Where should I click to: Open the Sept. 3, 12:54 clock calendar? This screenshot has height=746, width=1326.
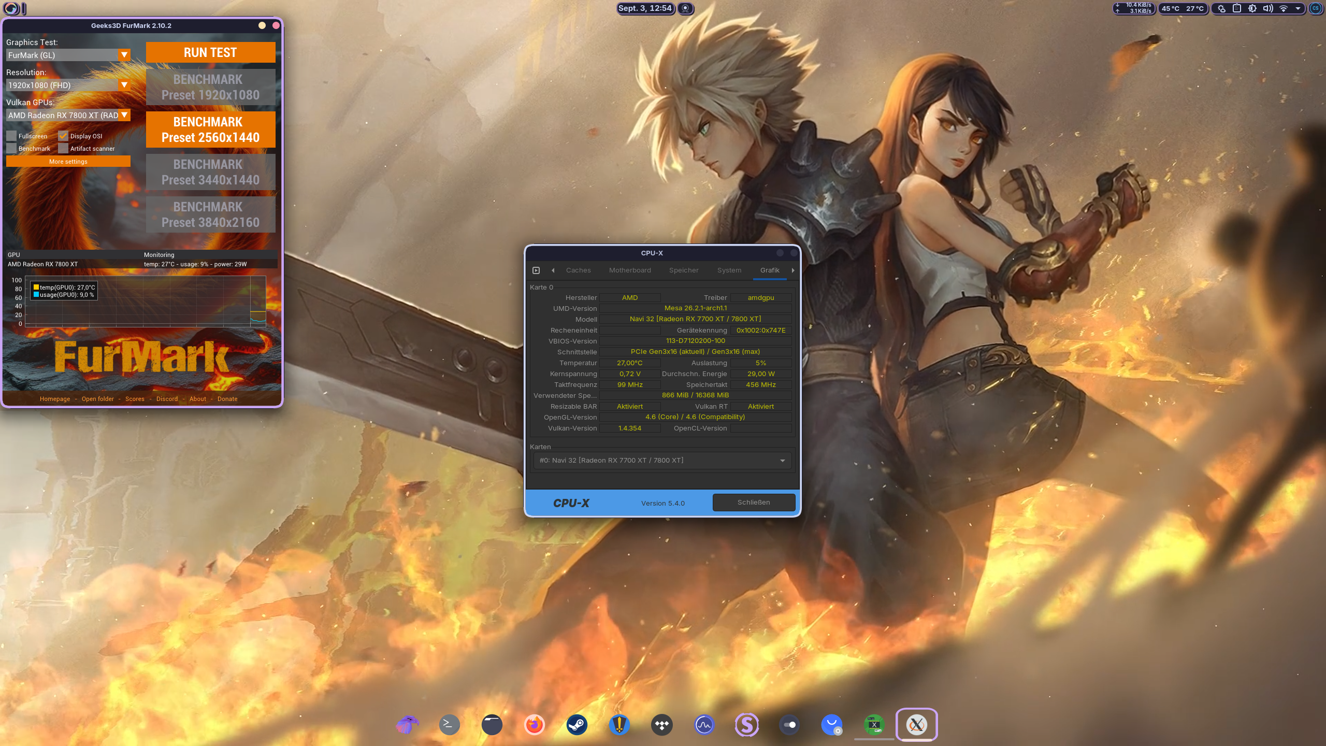645,8
